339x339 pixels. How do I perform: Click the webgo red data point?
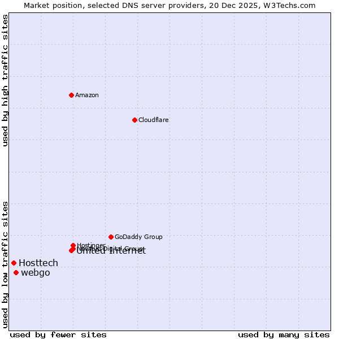click(16, 273)
